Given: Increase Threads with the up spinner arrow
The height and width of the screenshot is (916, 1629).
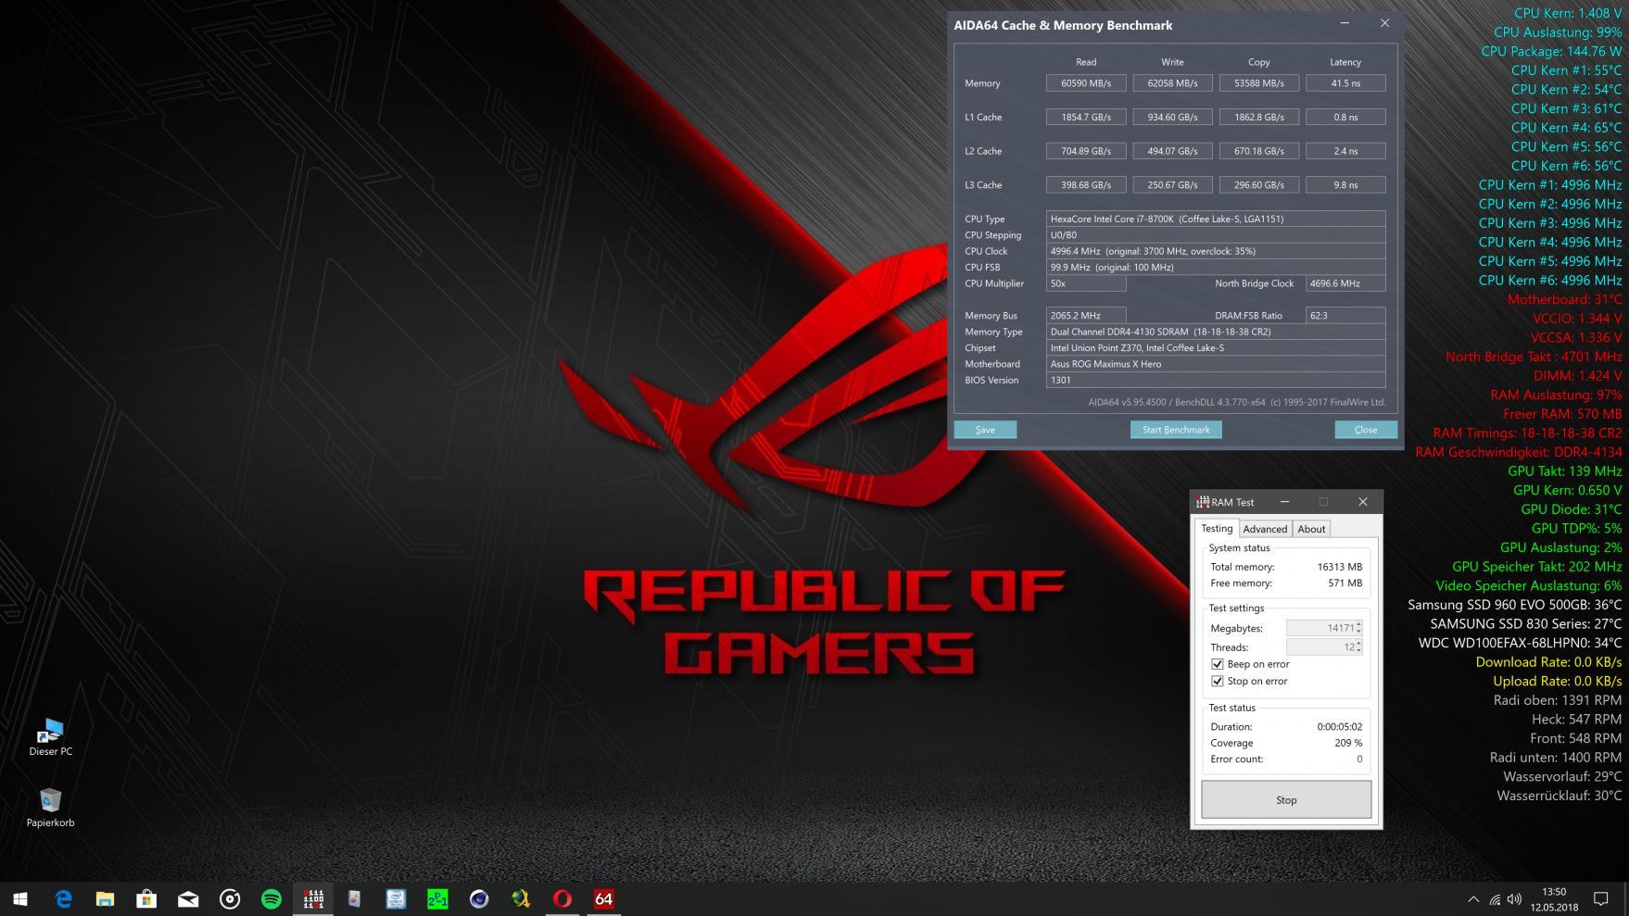Looking at the screenshot, I should click(x=1358, y=644).
